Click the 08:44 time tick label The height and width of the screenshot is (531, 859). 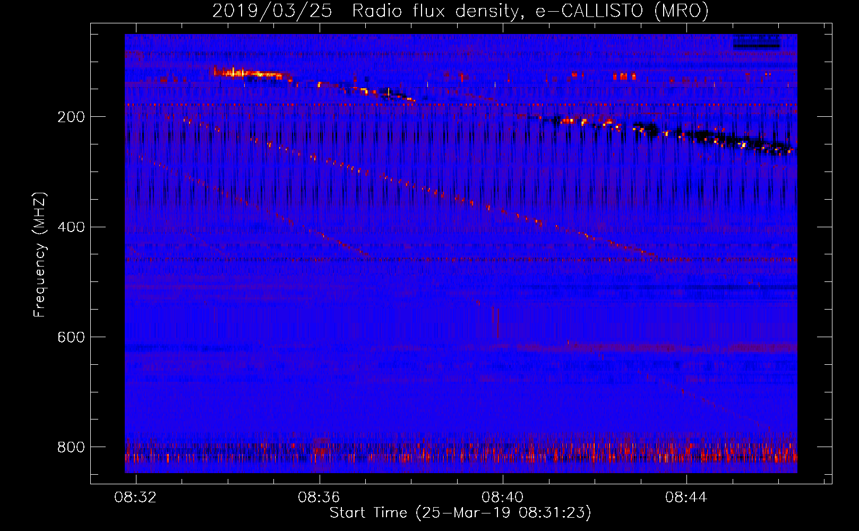point(686,498)
